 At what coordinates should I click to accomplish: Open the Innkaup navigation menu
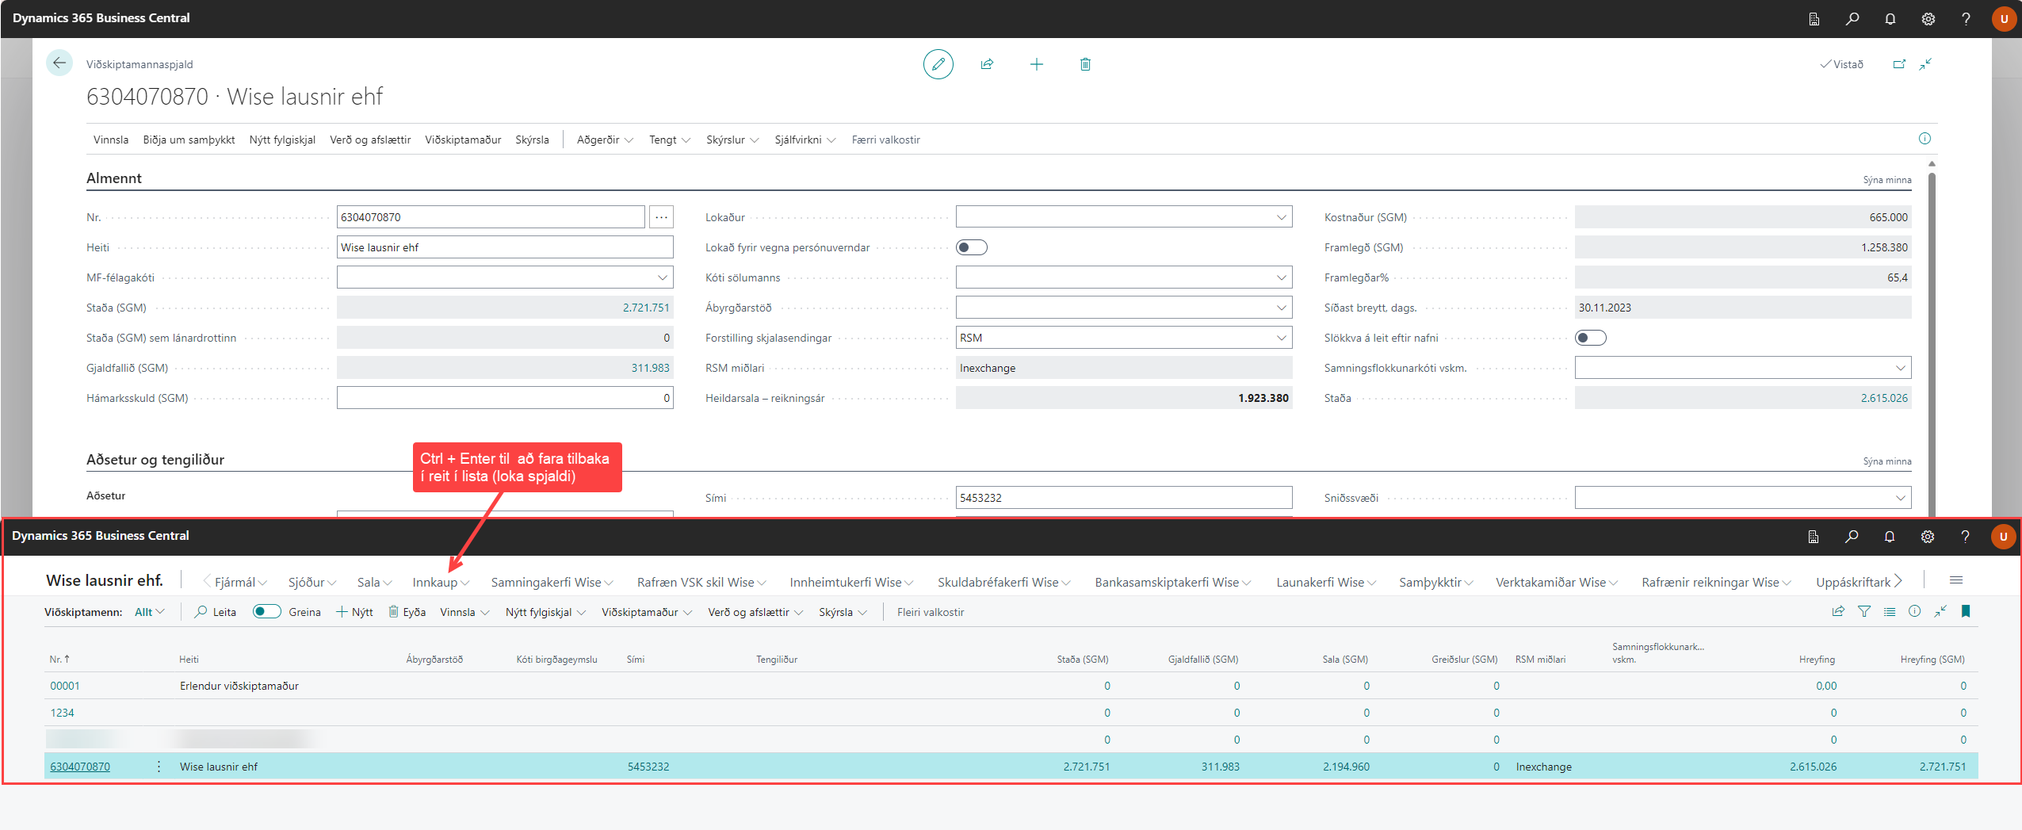pyautogui.click(x=441, y=582)
